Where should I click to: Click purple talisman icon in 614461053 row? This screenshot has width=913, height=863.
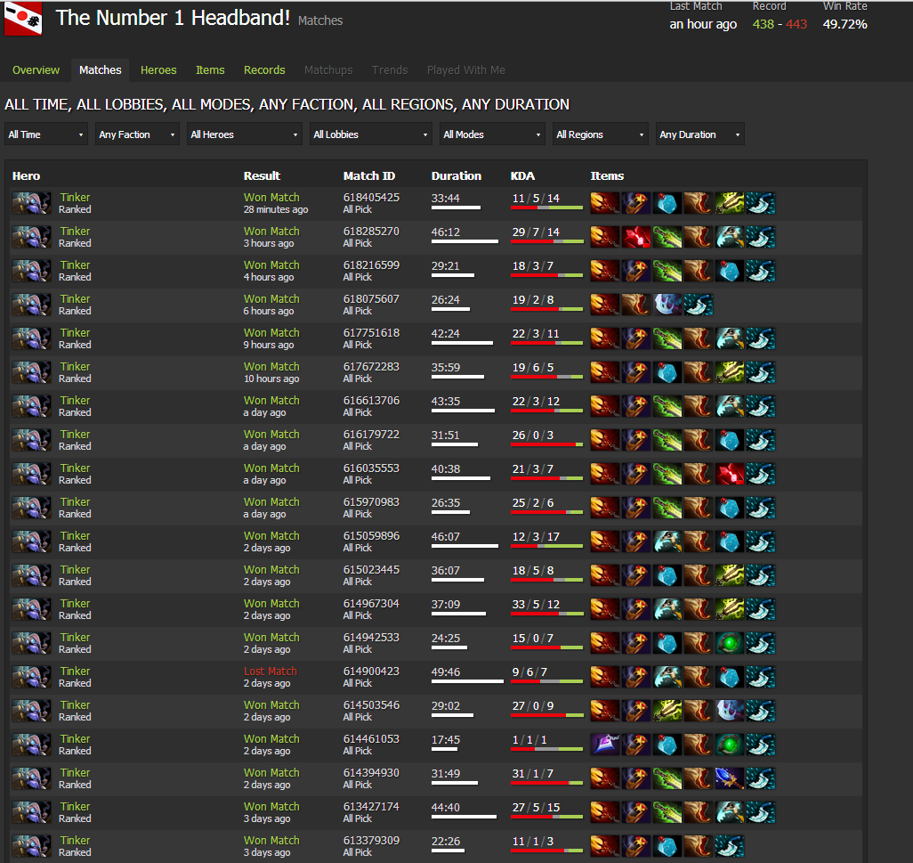pyautogui.click(x=604, y=745)
